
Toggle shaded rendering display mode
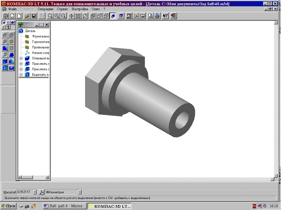click(x=113, y=16)
